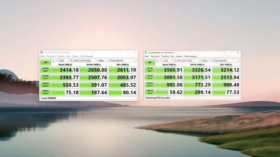Open drive selector C: 16% (75/476GiB)
The width and height of the screenshot is (280, 157).
(x=84, y=61)
